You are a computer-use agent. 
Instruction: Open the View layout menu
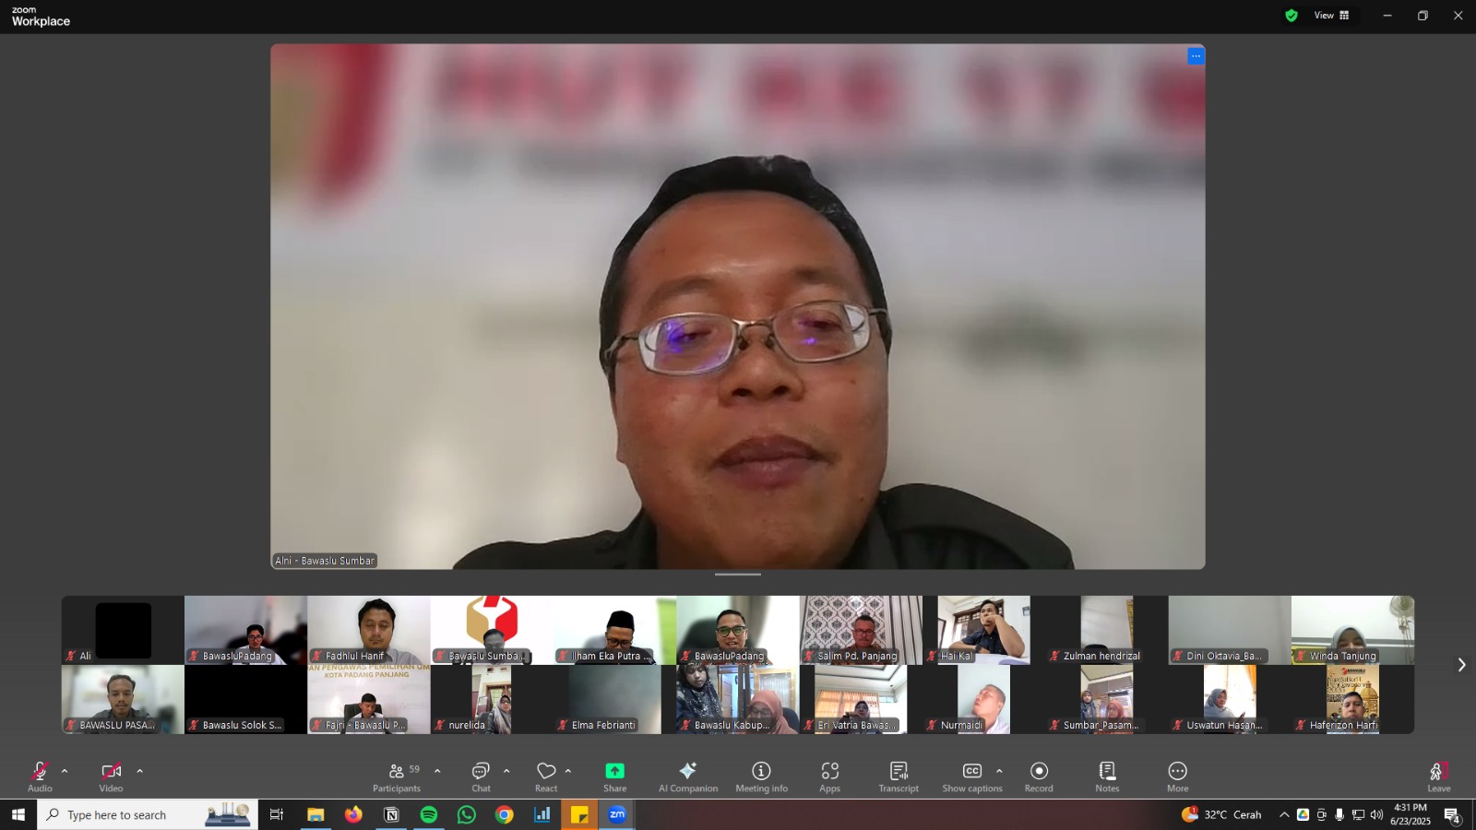[1331, 16]
